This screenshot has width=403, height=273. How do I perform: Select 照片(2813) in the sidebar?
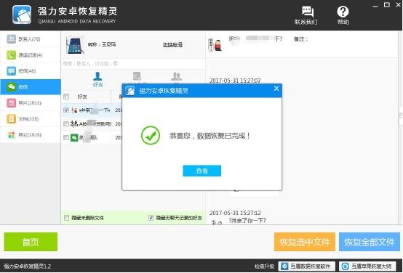click(31, 103)
